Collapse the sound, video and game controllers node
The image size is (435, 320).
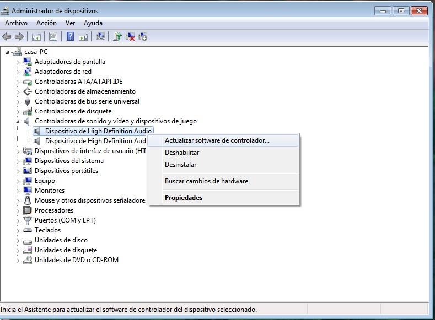point(18,122)
